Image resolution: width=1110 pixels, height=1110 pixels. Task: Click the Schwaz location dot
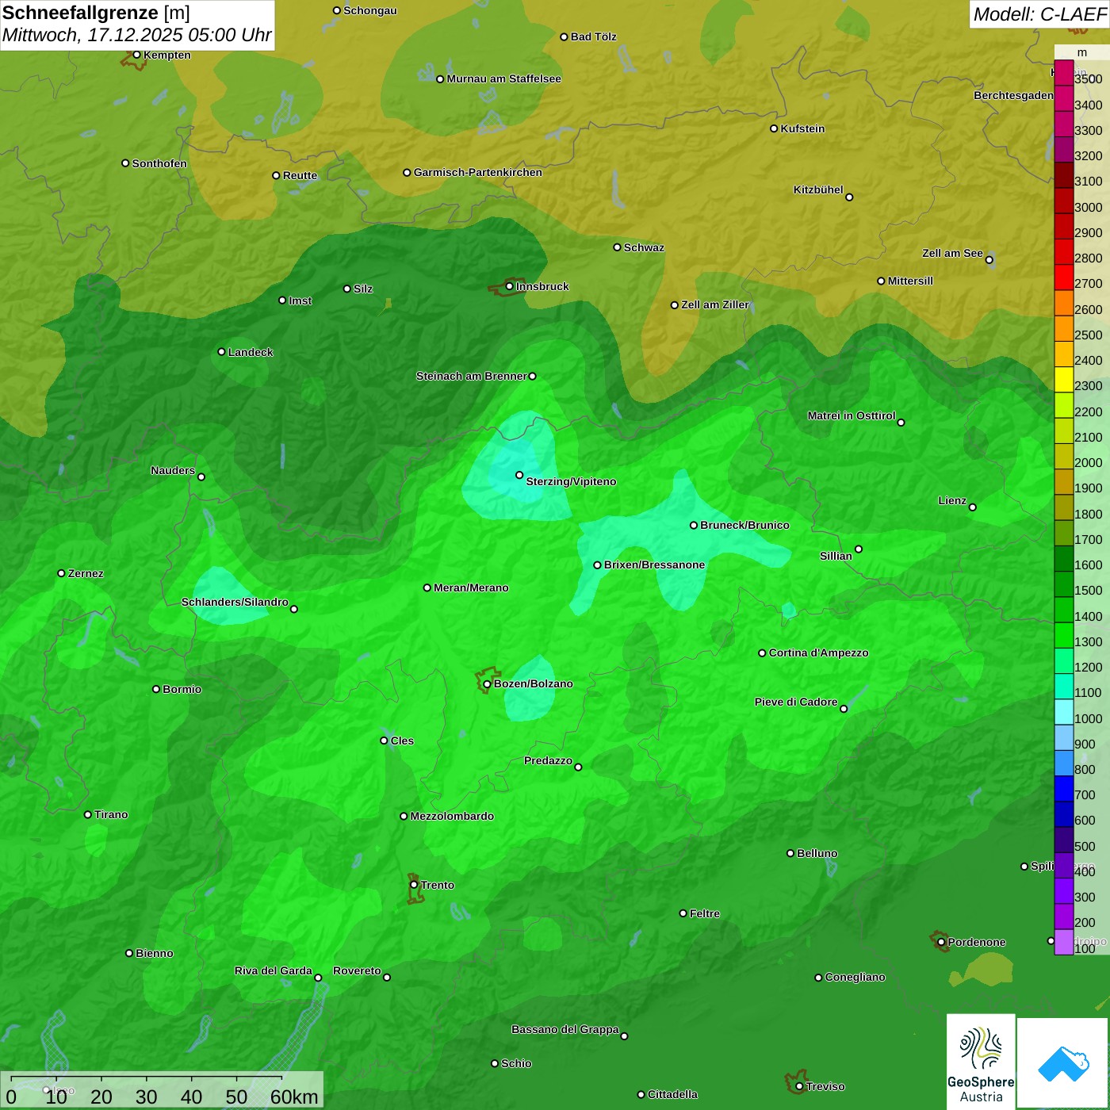click(618, 247)
